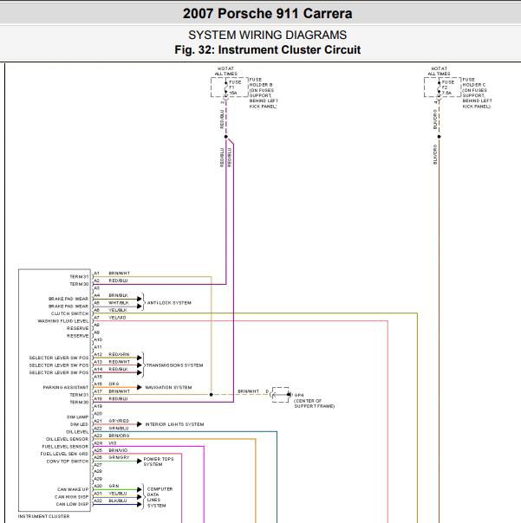
Task: Click the 'COMPUTER DATA LINES SYSTEM' label
Action: point(160,497)
